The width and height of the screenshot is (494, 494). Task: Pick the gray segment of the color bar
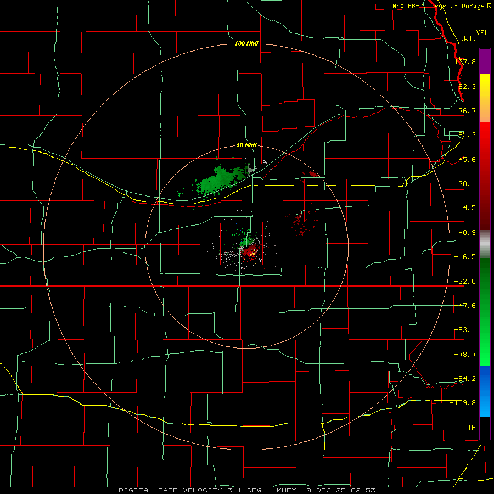point(485,244)
